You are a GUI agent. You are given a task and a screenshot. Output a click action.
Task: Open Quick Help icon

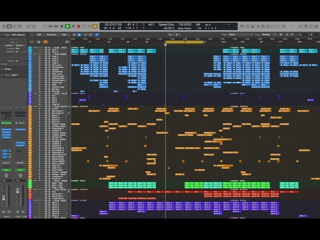pyautogui.click(x=14, y=26)
